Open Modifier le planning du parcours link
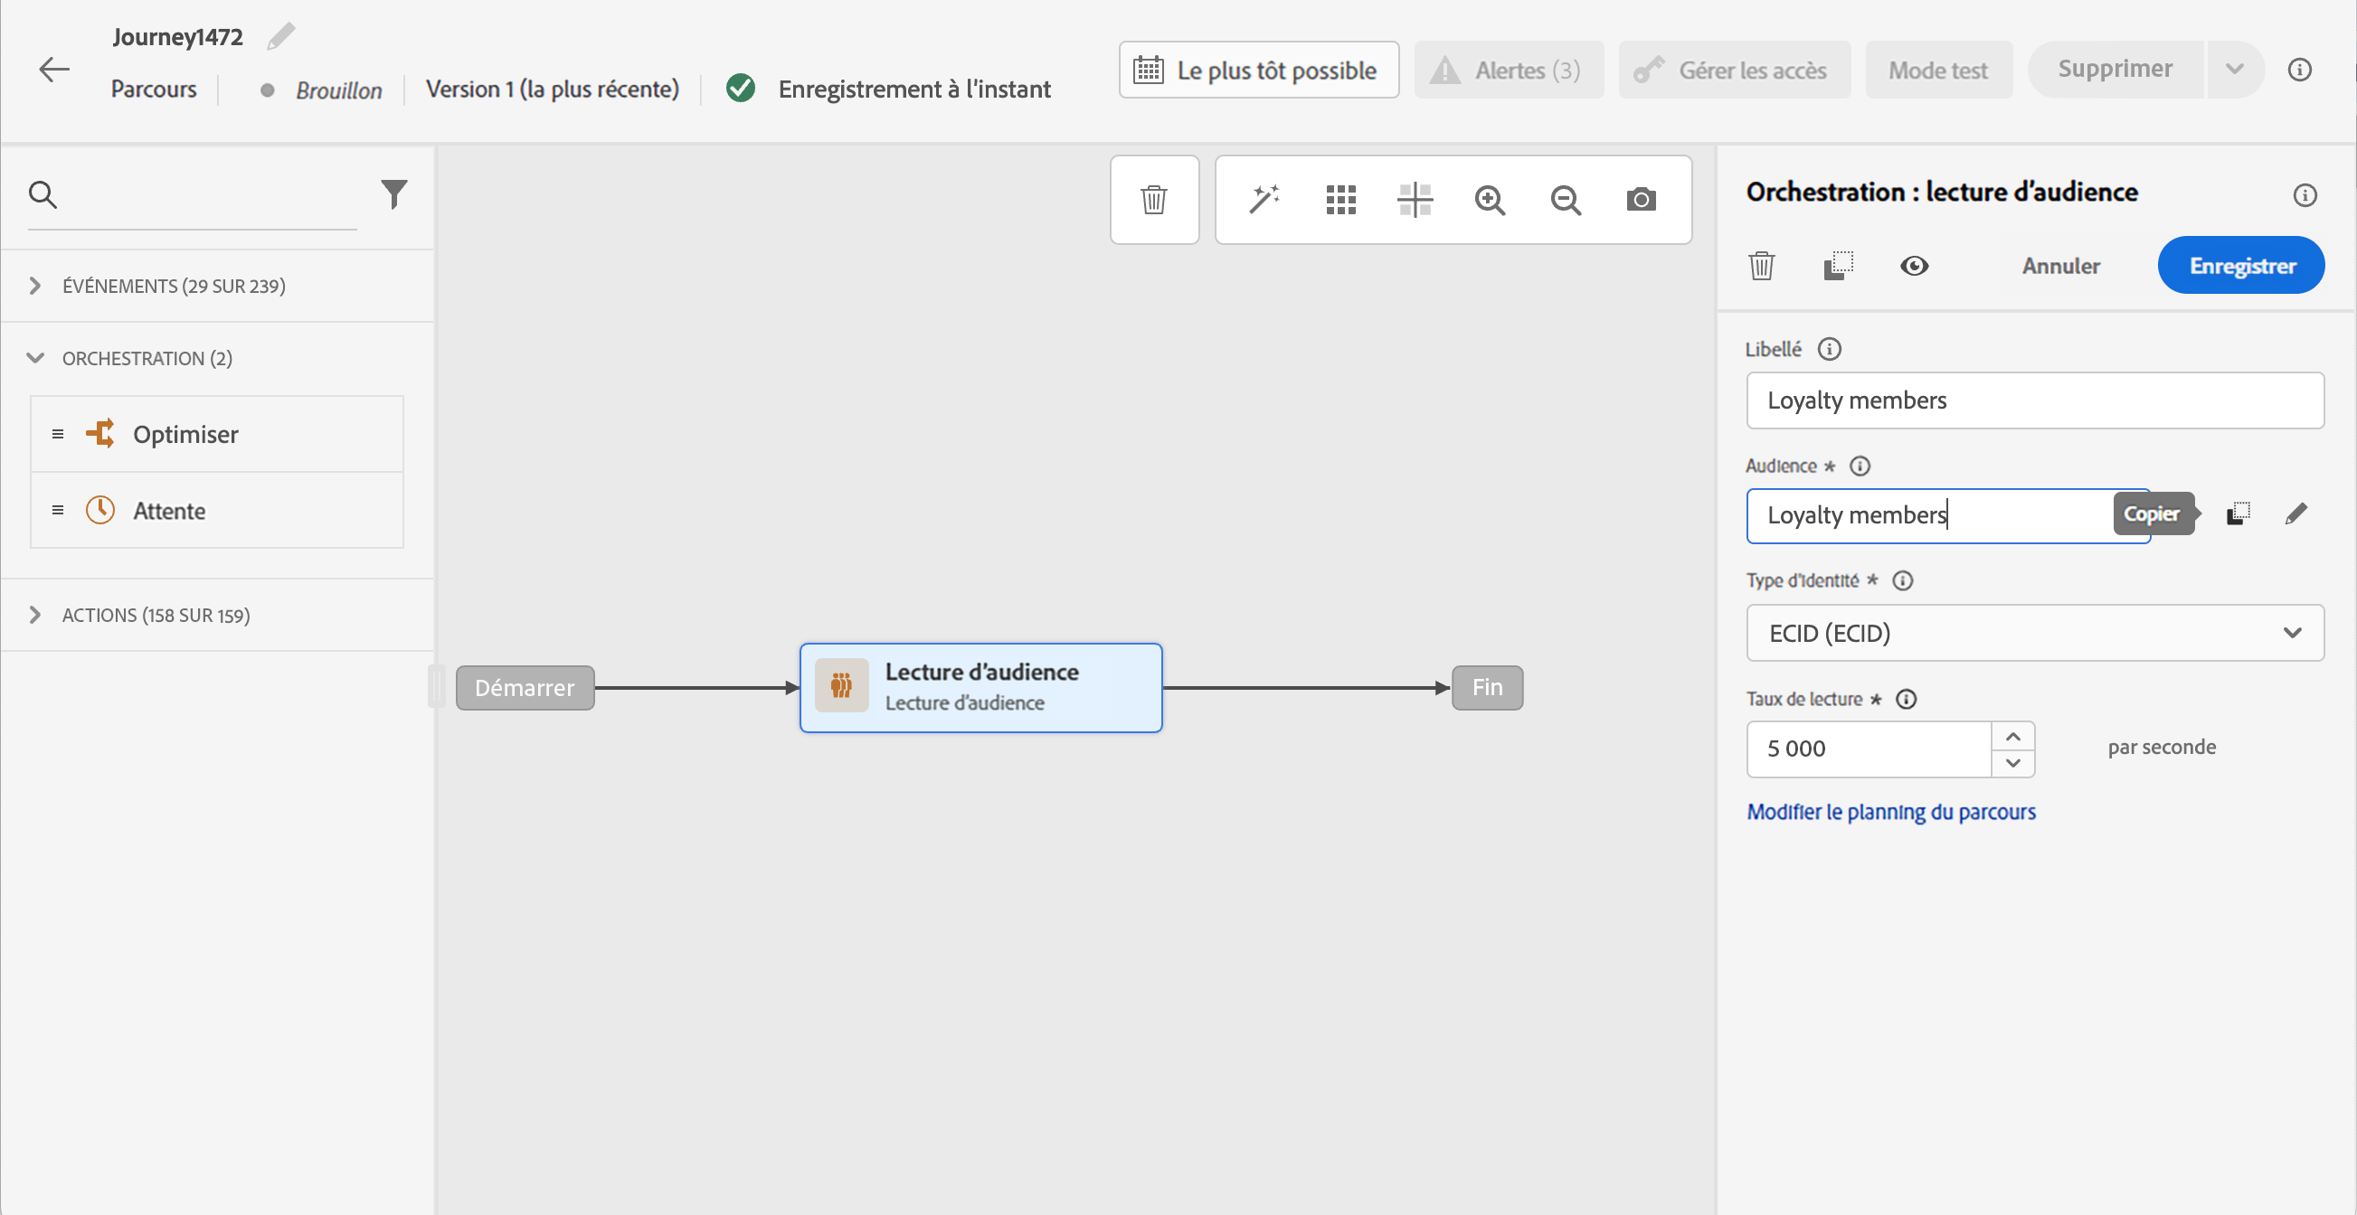 (1890, 812)
